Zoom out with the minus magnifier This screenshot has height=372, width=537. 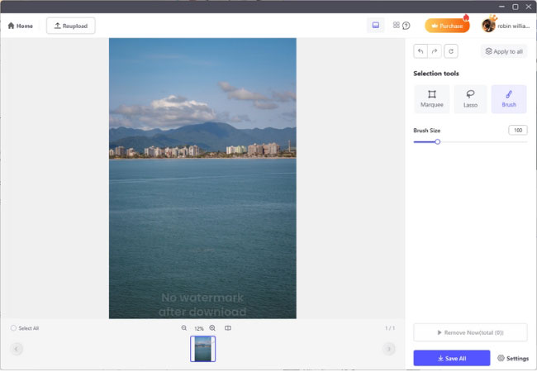pyautogui.click(x=184, y=328)
